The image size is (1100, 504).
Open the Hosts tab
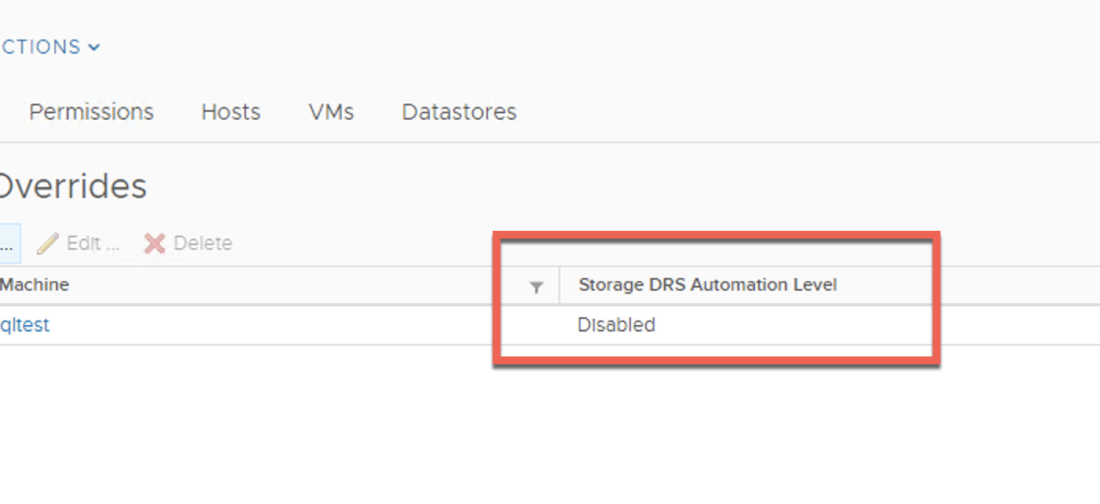point(231,112)
